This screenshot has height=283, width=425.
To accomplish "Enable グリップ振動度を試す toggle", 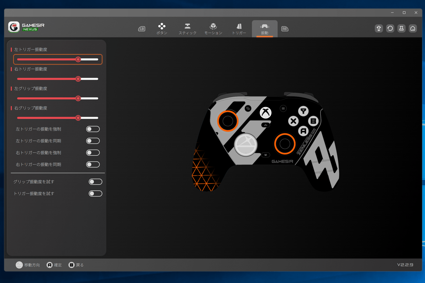I will [x=95, y=182].
